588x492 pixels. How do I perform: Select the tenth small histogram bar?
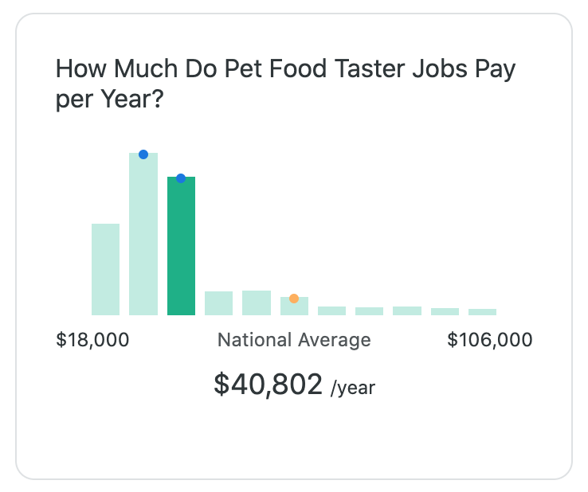coord(445,312)
